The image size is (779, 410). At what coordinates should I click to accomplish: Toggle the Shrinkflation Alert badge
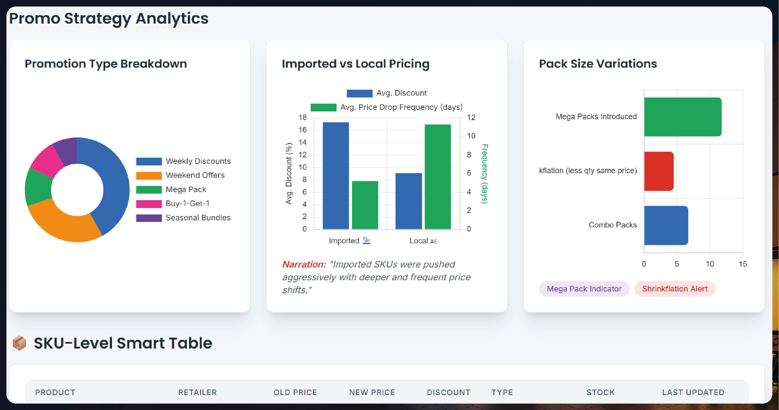675,289
